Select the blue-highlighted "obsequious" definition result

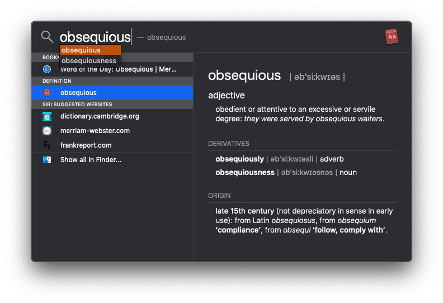[x=78, y=93]
